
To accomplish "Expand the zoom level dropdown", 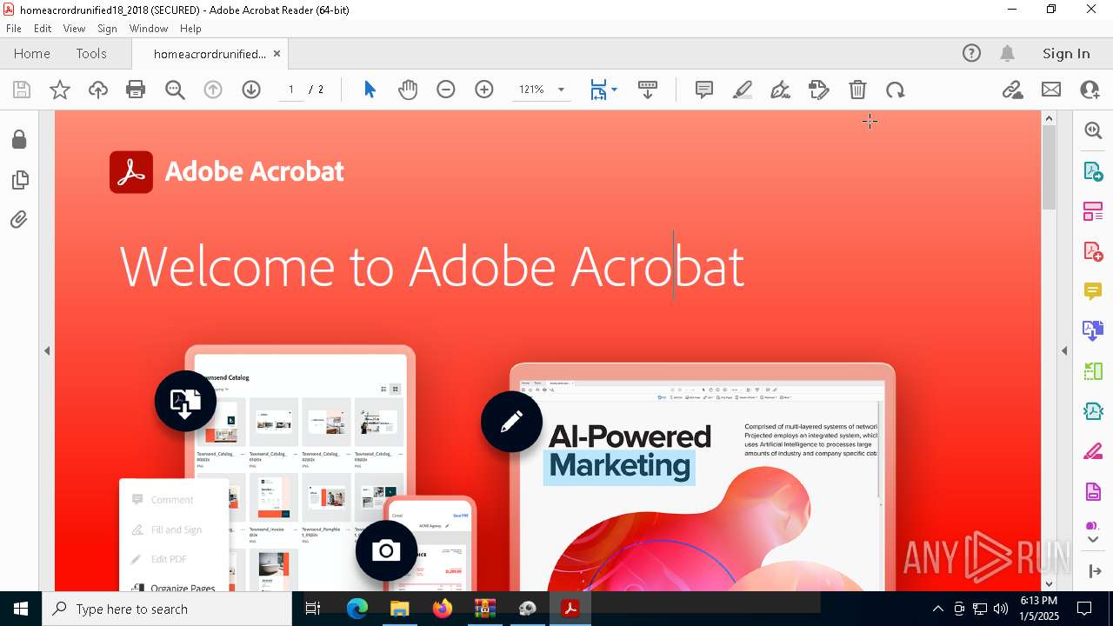I will [x=561, y=90].
